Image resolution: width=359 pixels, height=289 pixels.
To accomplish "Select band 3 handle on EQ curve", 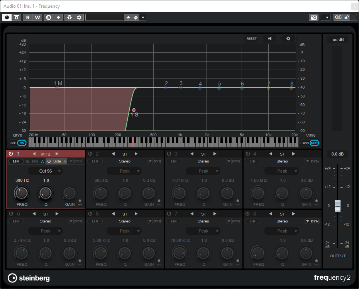I will pos(180,87).
